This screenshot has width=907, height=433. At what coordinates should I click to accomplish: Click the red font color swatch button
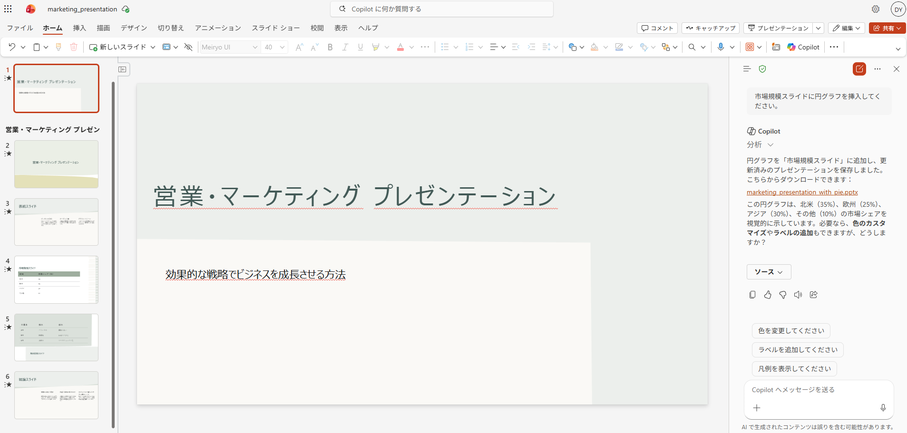400,47
